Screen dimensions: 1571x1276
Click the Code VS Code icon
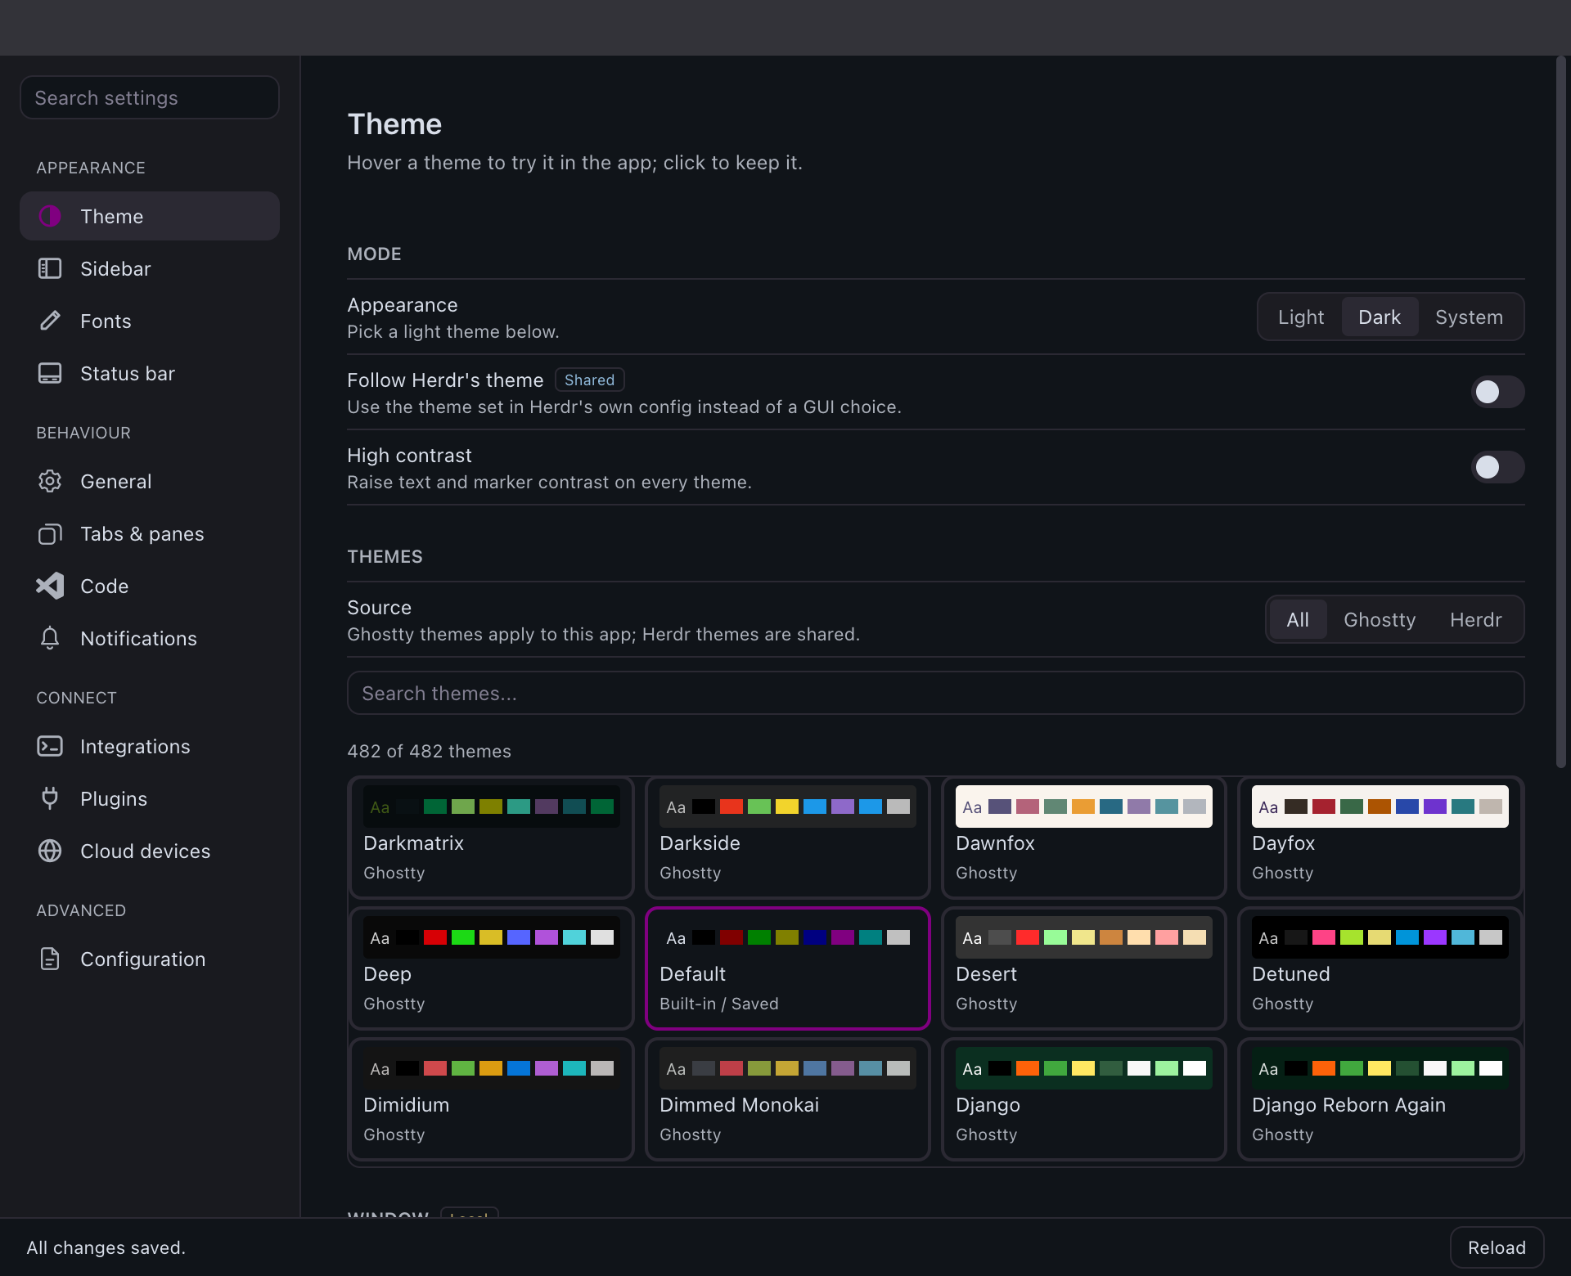(x=50, y=586)
